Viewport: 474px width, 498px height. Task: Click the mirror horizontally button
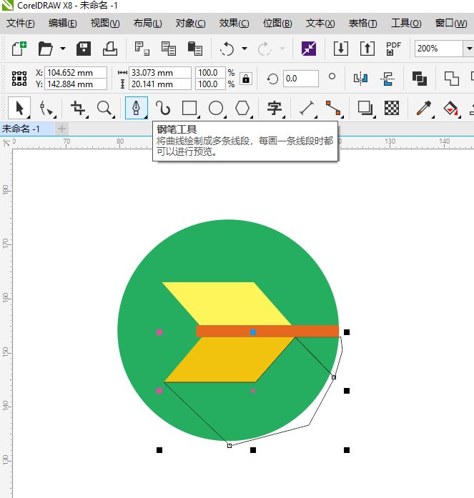361,79
